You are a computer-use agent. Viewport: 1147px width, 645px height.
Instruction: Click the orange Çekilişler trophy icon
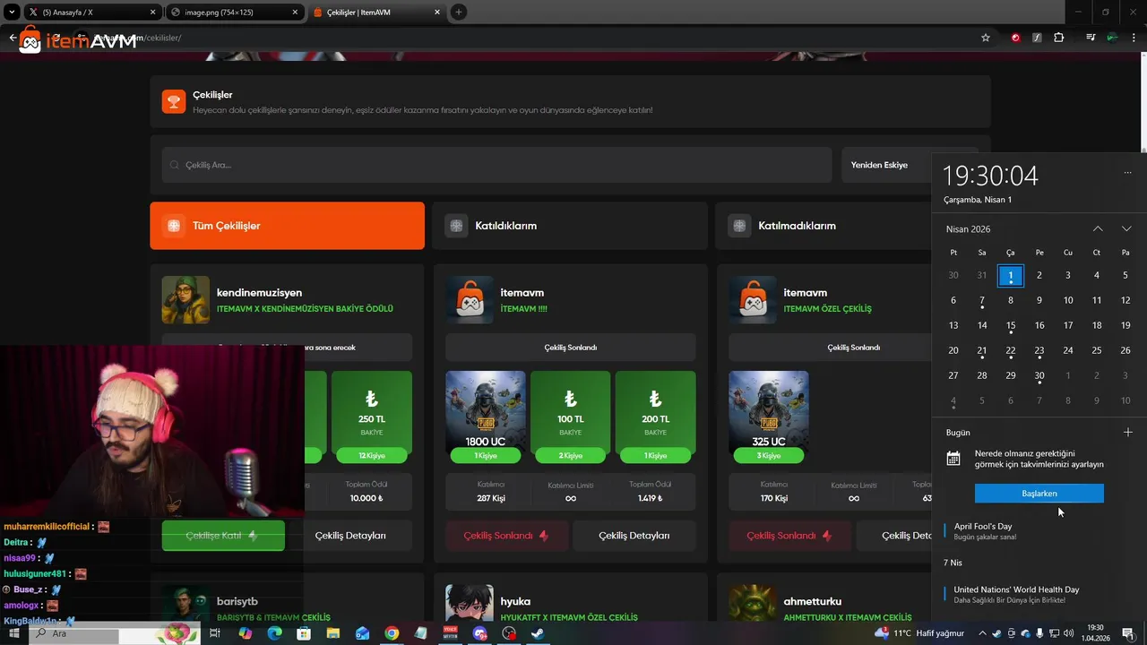pos(174,101)
